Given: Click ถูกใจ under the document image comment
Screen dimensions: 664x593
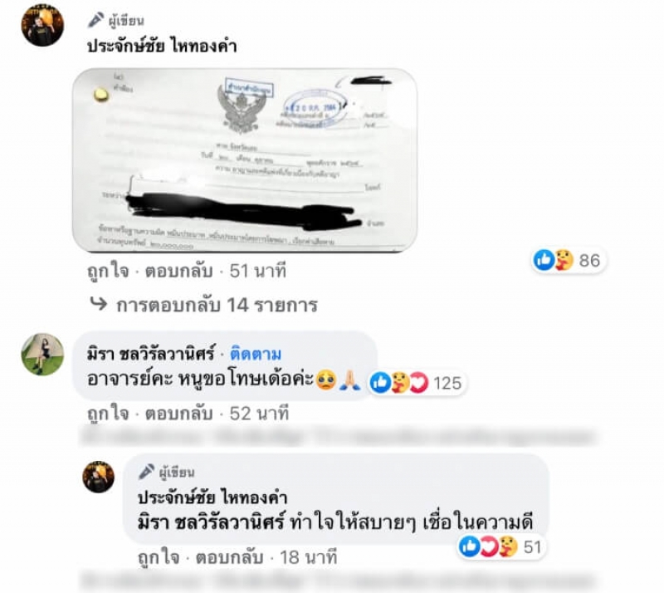Looking at the screenshot, I should 108,271.
